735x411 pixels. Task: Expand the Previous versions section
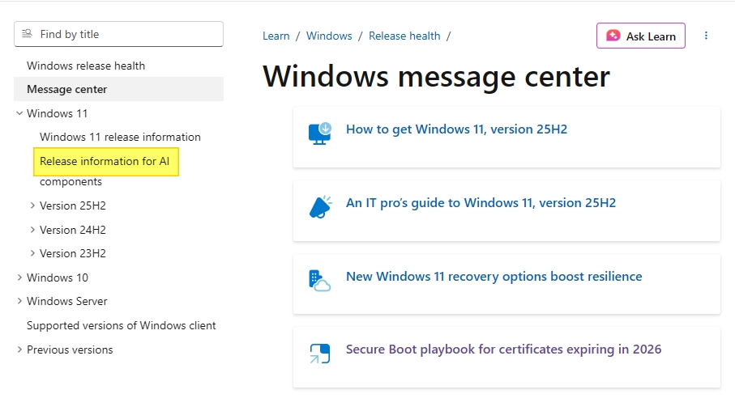[x=19, y=350]
